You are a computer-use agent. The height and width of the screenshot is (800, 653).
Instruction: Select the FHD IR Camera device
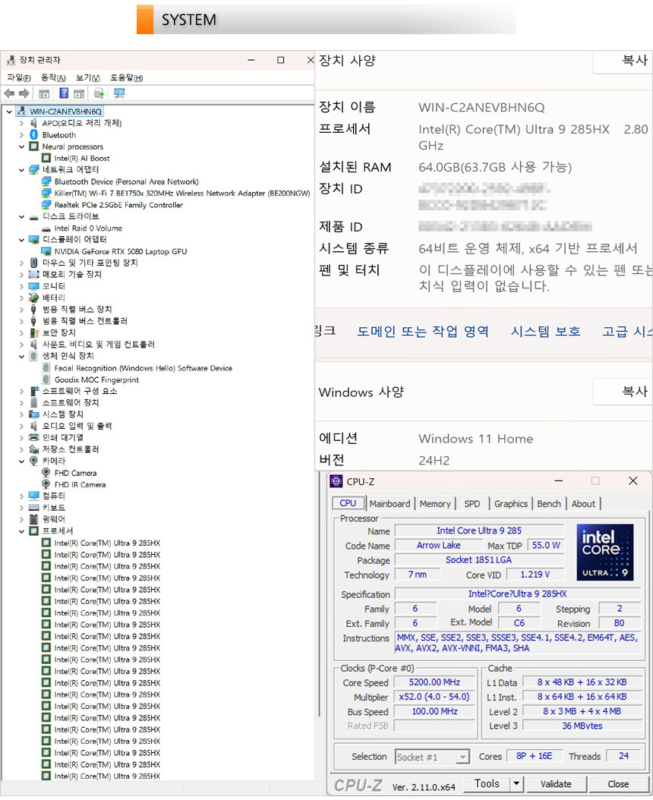pos(80,484)
